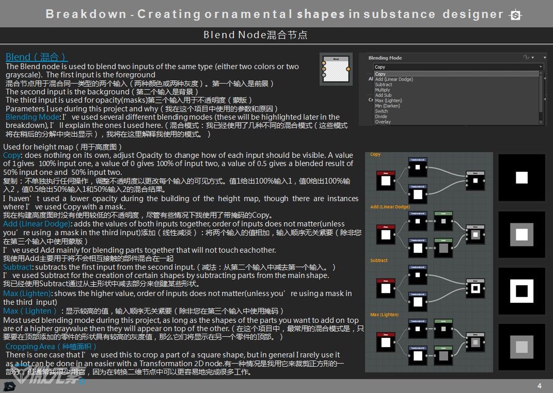Click the blue 'Subtract:' label in the text
The height and width of the screenshot is (393, 553).
19,267
